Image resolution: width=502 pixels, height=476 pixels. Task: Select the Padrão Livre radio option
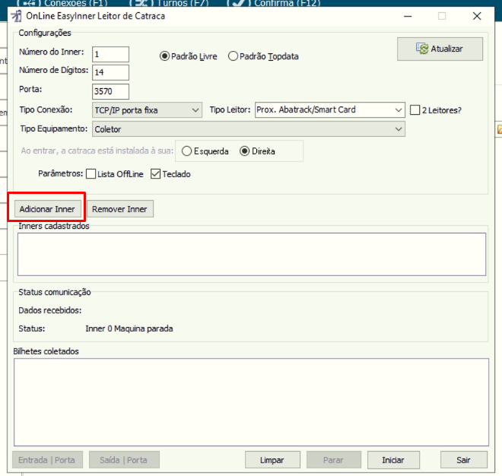pyautogui.click(x=164, y=56)
